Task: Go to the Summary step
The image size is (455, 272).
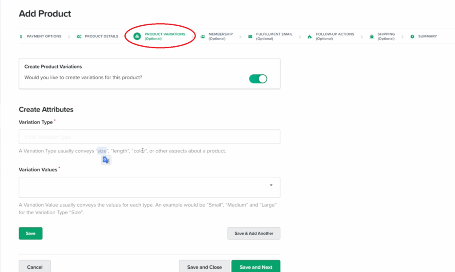Action: click(x=427, y=36)
